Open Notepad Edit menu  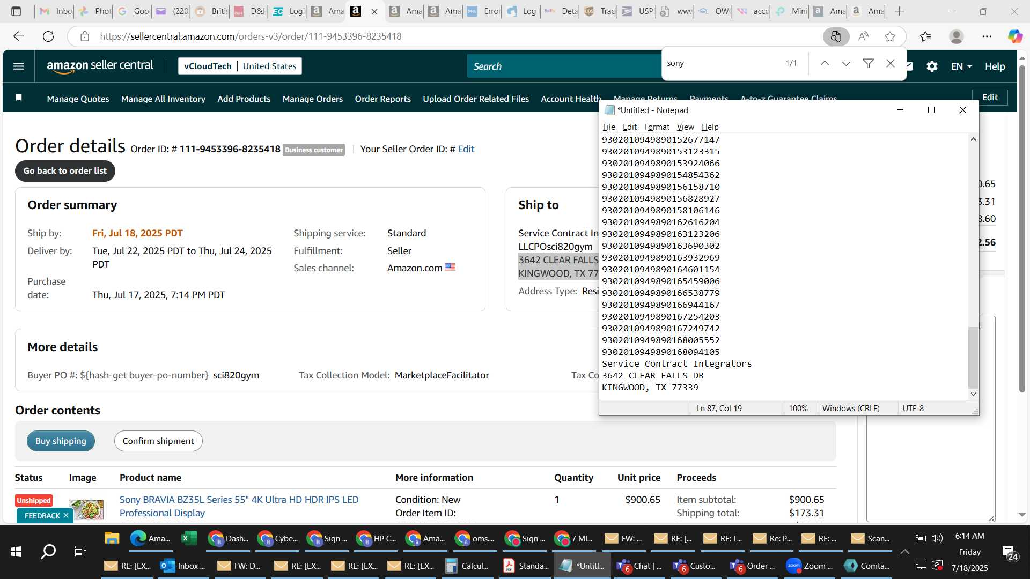click(x=629, y=127)
